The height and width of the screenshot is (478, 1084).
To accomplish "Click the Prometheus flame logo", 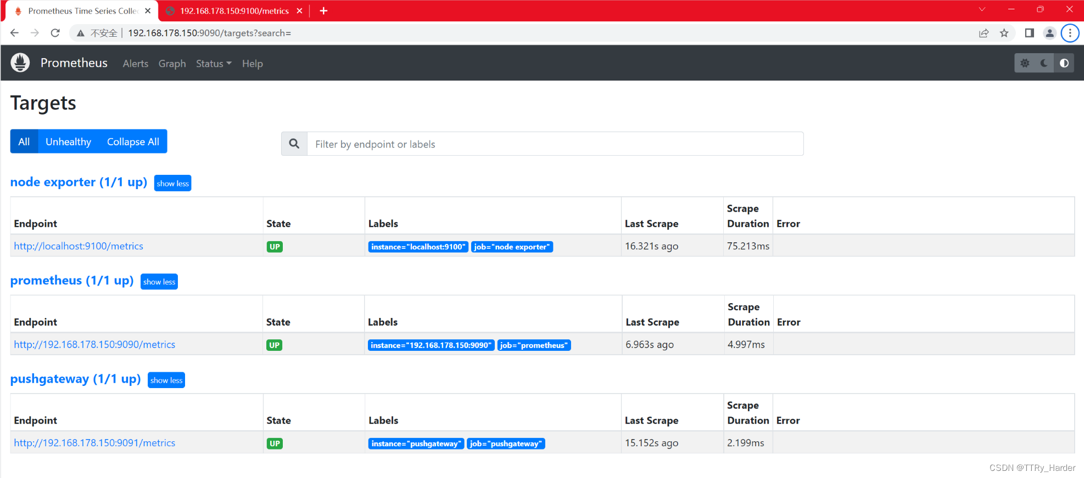I will (20, 62).
